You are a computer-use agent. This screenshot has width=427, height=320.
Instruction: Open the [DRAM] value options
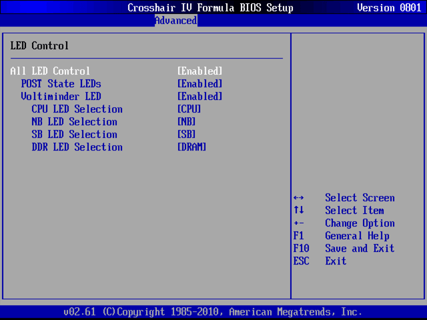coord(191,147)
